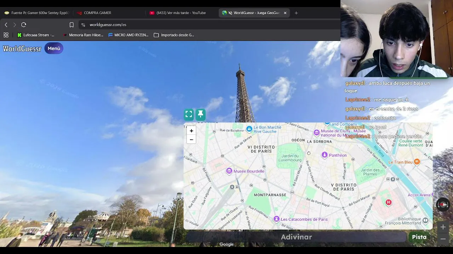Image resolution: width=453 pixels, height=254 pixels.
Task: Reload the WorldGuessr page
Action: tap(24, 25)
